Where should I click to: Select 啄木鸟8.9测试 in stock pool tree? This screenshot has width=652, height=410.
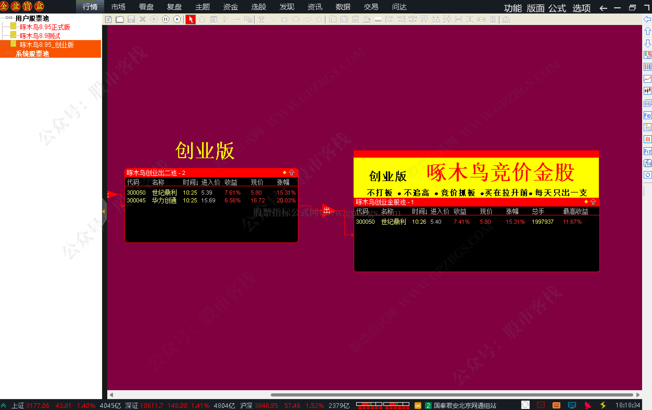[40, 36]
